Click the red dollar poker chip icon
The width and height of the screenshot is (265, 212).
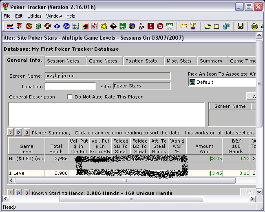pos(29,26)
